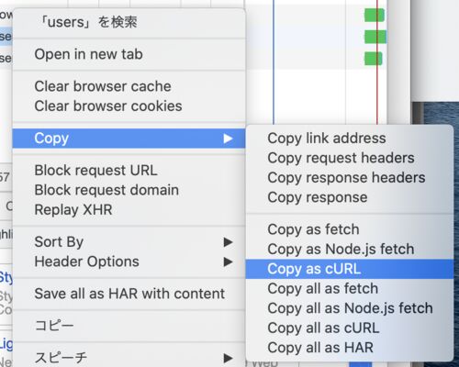
Task: Choose Copy all as cURL
Action: coord(350,328)
